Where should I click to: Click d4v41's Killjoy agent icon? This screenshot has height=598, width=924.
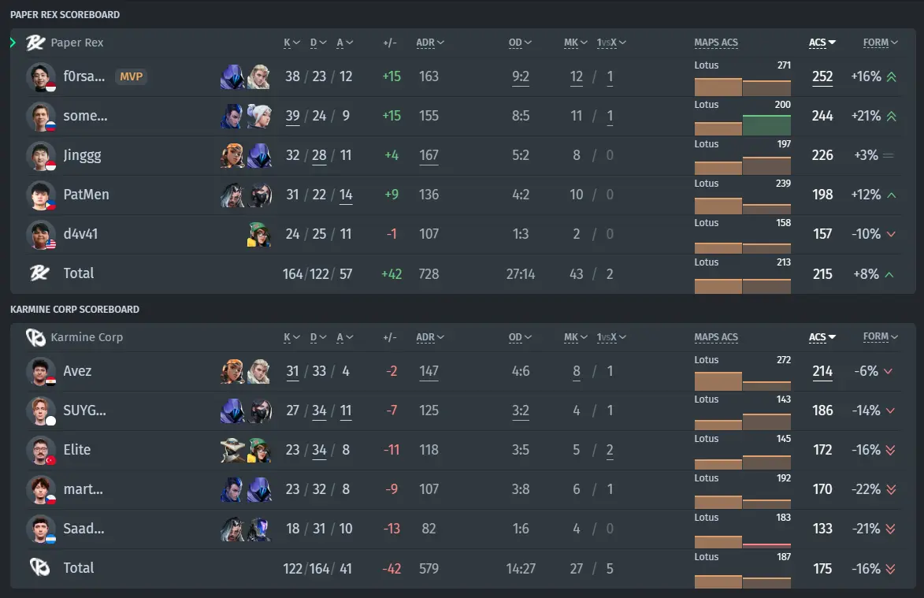(258, 234)
